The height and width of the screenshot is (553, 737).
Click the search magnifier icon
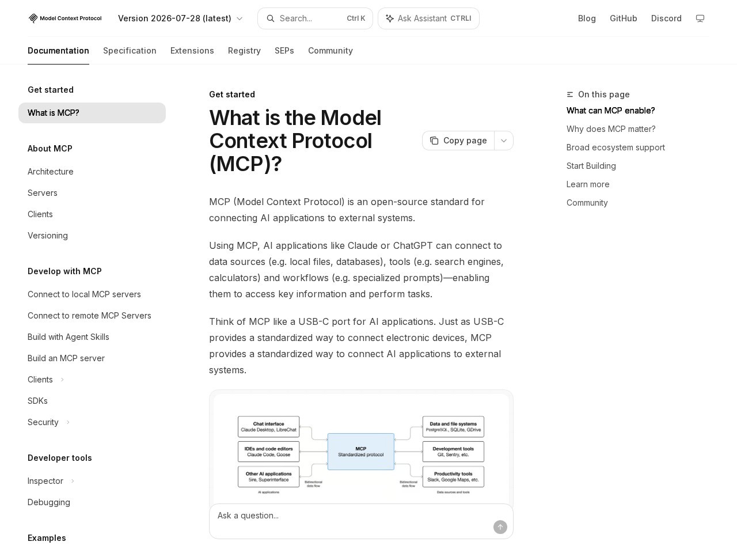coord(270,18)
